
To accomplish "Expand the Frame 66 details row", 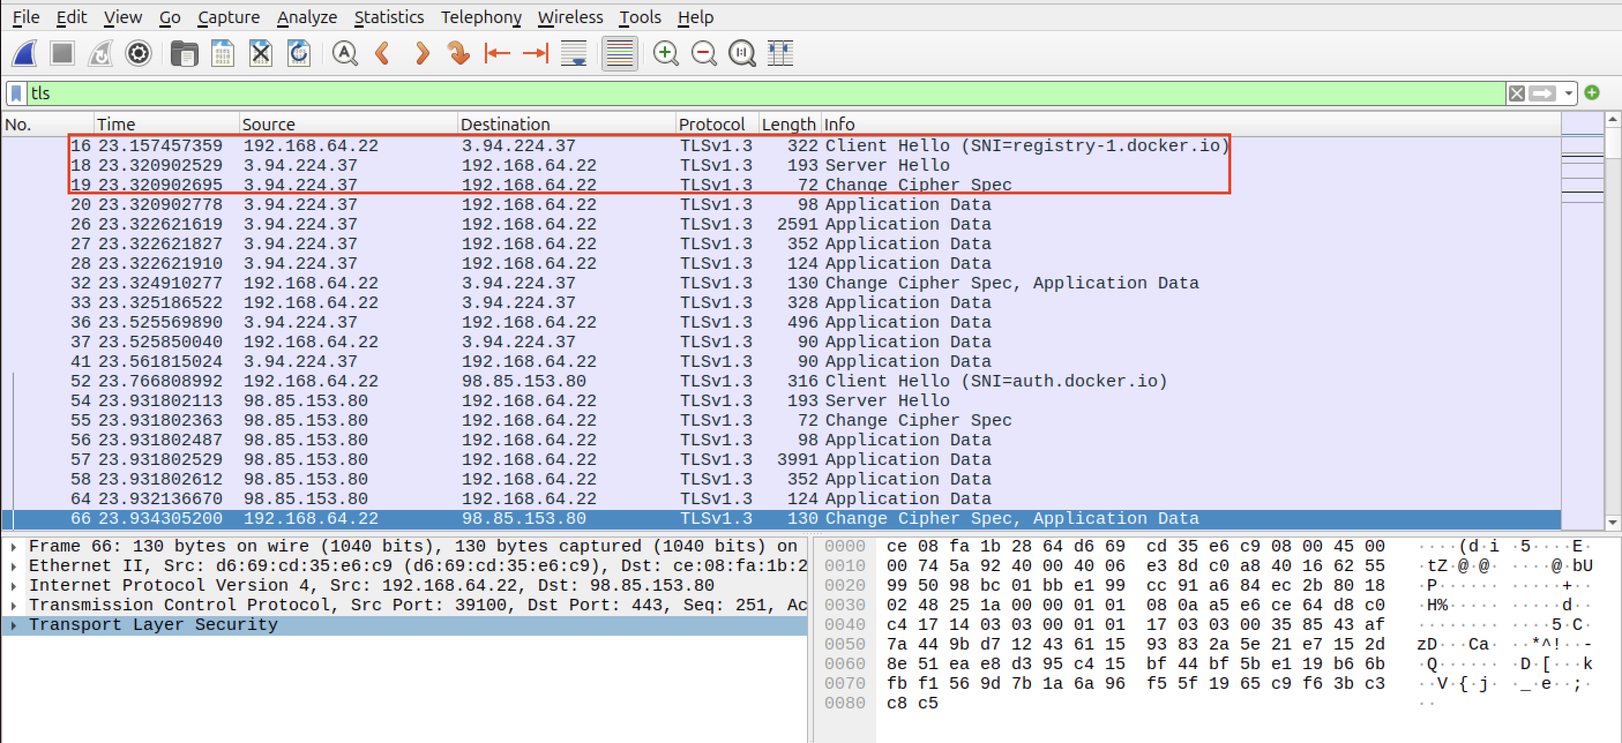I will 14,547.
